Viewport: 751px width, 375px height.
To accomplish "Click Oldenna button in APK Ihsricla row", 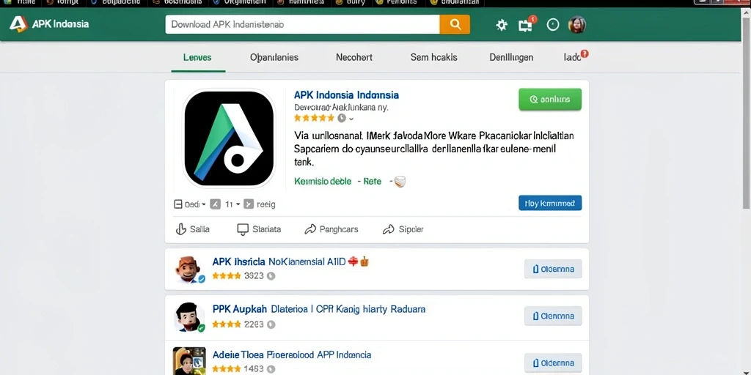I will pos(553,269).
